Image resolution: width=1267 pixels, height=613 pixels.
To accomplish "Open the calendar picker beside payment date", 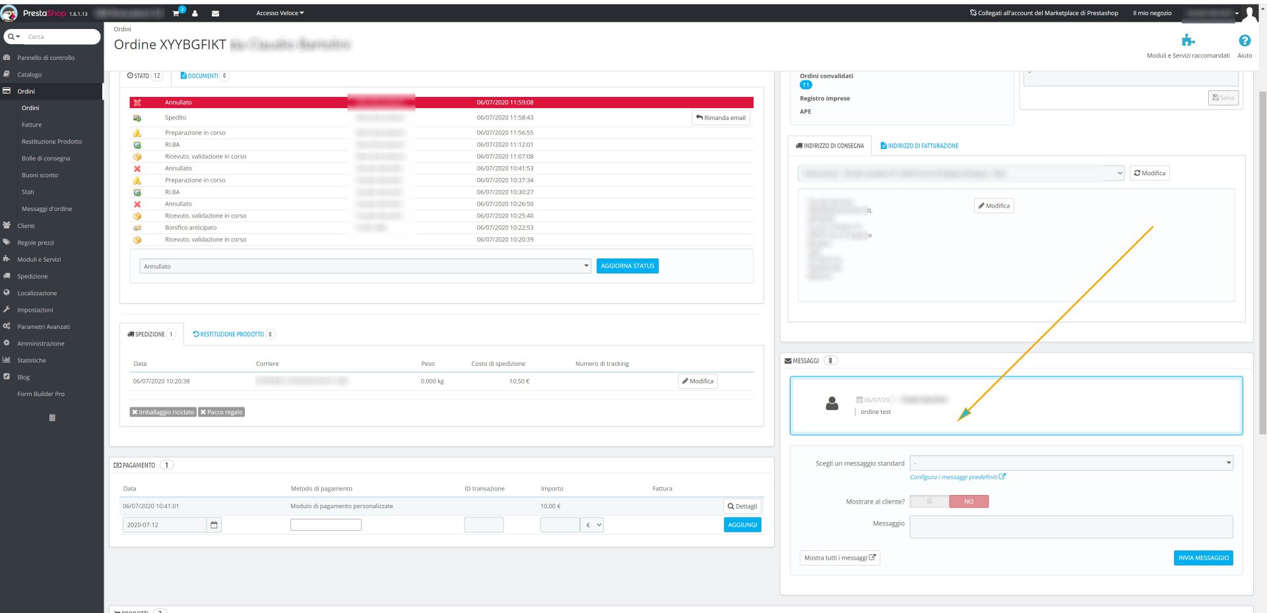I will [214, 525].
